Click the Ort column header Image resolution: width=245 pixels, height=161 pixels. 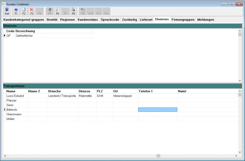(x=125, y=91)
